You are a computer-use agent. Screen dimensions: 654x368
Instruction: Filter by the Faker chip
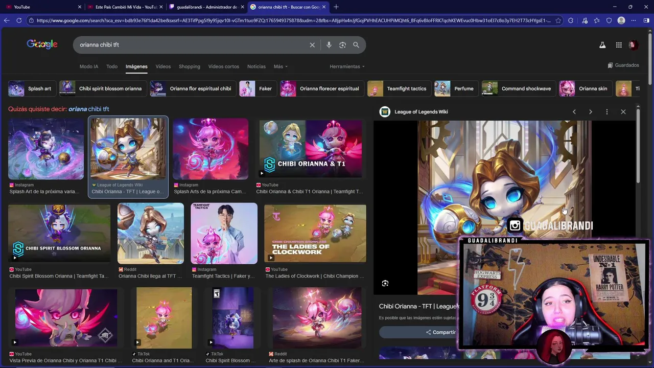click(259, 88)
